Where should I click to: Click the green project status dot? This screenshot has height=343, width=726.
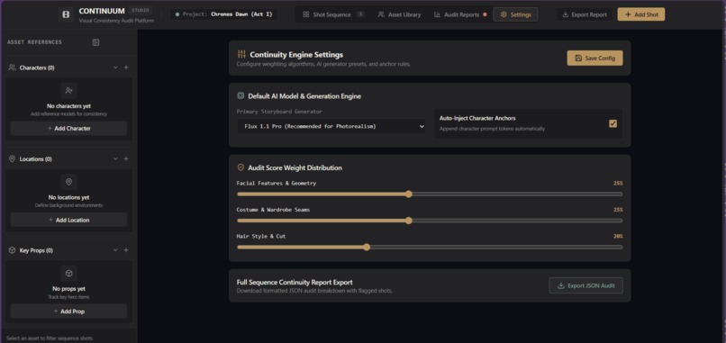coord(177,14)
